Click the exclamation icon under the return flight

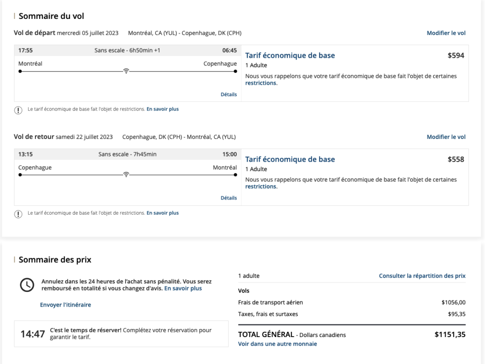(x=18, y=214)
